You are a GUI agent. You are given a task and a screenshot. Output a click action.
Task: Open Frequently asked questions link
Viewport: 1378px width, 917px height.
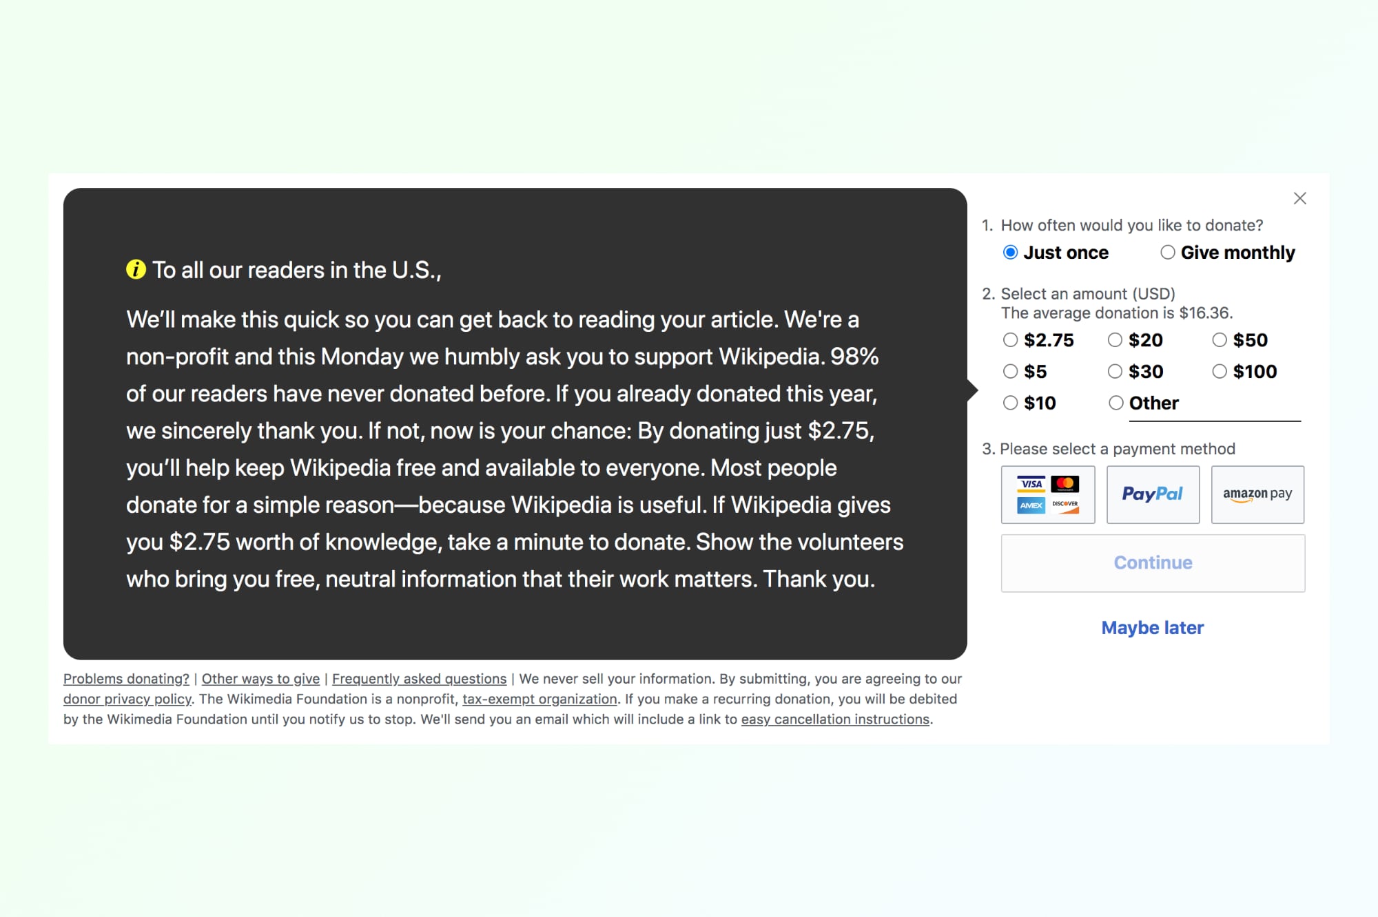(419, 679)
